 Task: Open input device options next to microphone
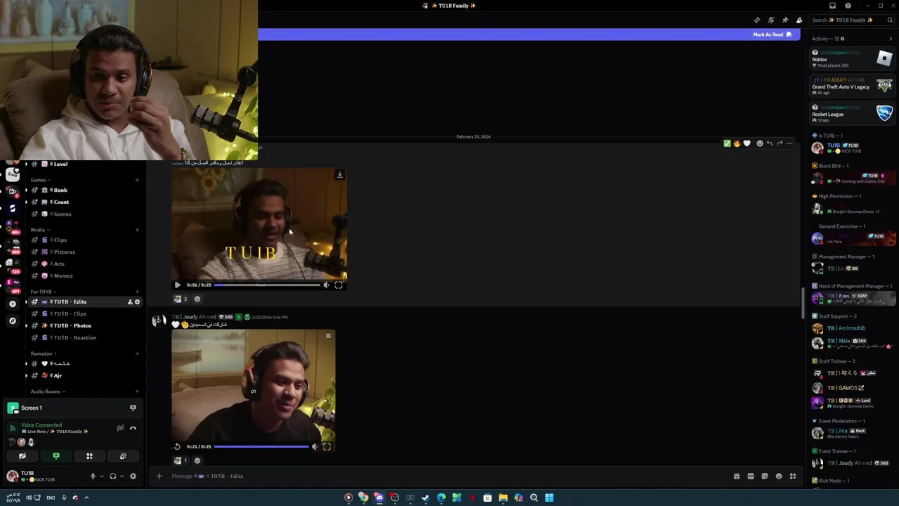101,476
